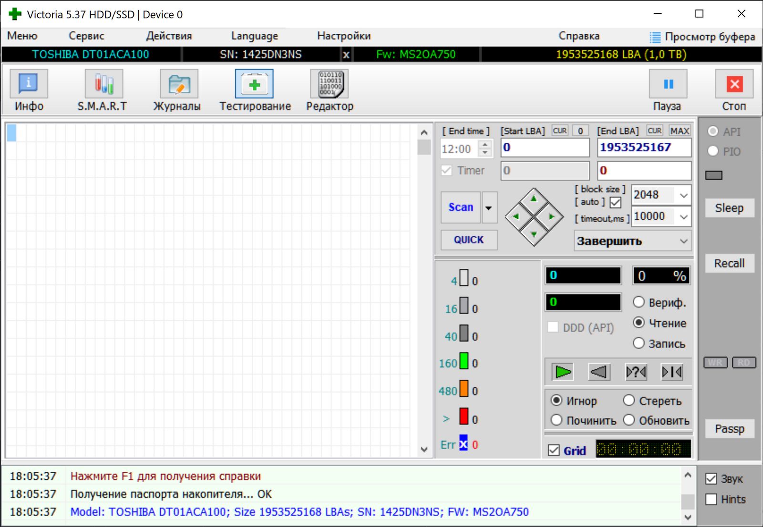The width and height of the screenshot is (763, 527).
Task: Click the Start LBA input field
Action: (545, 148)
